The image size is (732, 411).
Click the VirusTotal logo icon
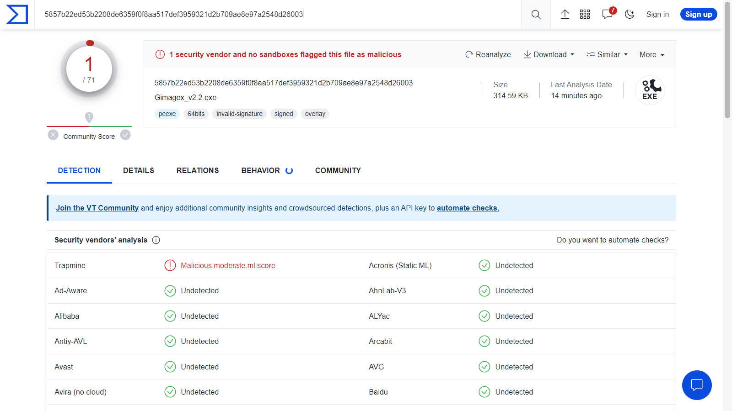tap(17, 15)
